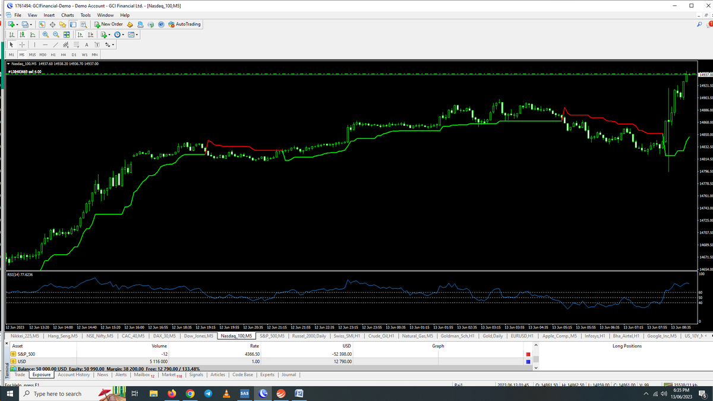Open the Mailbox terminal tab
The width and height of the screenshot is (713, 401).
tap(144, 375)
